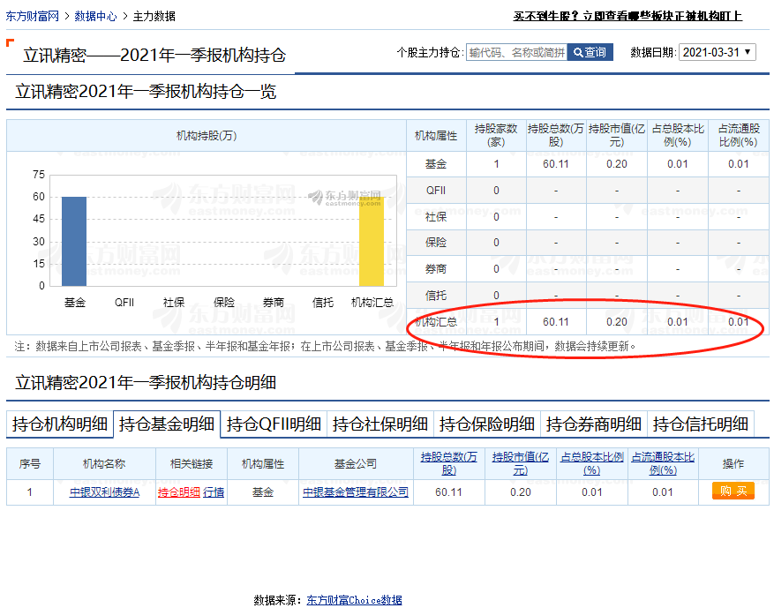Image resolution: width=774 pixels, height=608 pixels.
Task: Switch to the 持仓QFII明细 tab
Action: click(x=274, y=424)
